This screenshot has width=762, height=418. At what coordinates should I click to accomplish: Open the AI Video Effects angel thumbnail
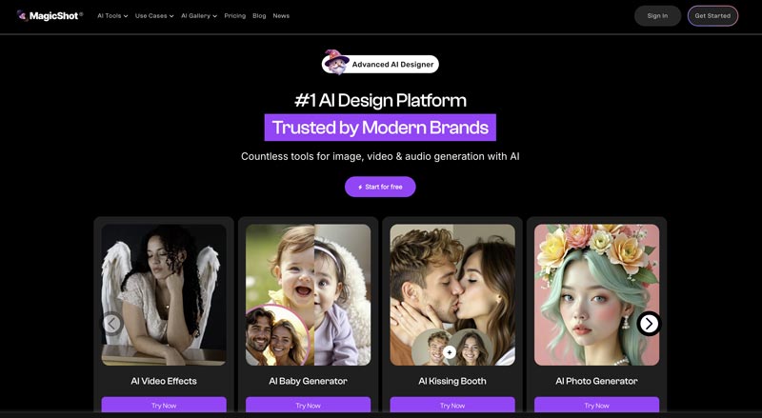coord(164,295)
